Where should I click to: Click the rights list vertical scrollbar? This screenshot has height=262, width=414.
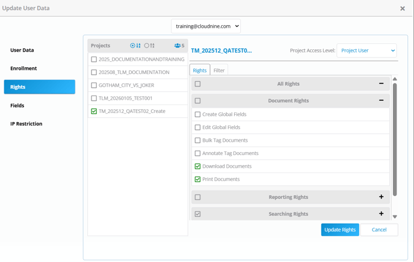(x=395, y=138)
